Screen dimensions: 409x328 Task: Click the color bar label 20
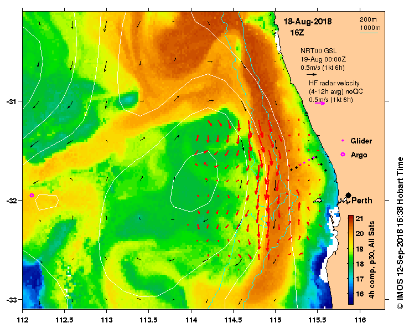click(360, 233)
